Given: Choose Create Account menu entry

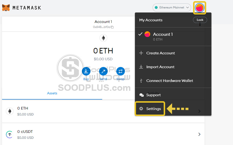Looking at the screenshot, I should point(173,53).
